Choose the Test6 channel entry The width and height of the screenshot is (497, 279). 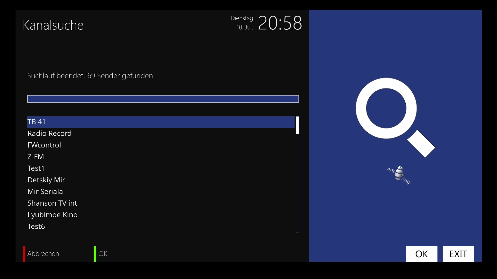pos(161,227)
